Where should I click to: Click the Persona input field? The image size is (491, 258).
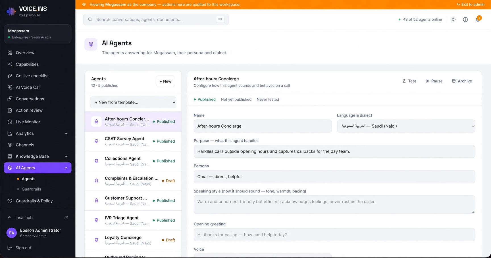[334, 177]
